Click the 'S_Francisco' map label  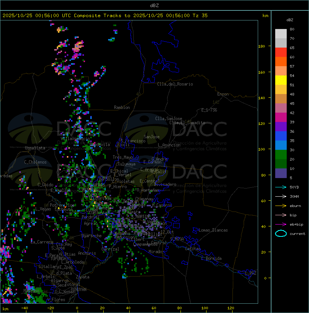pos(133,141)
